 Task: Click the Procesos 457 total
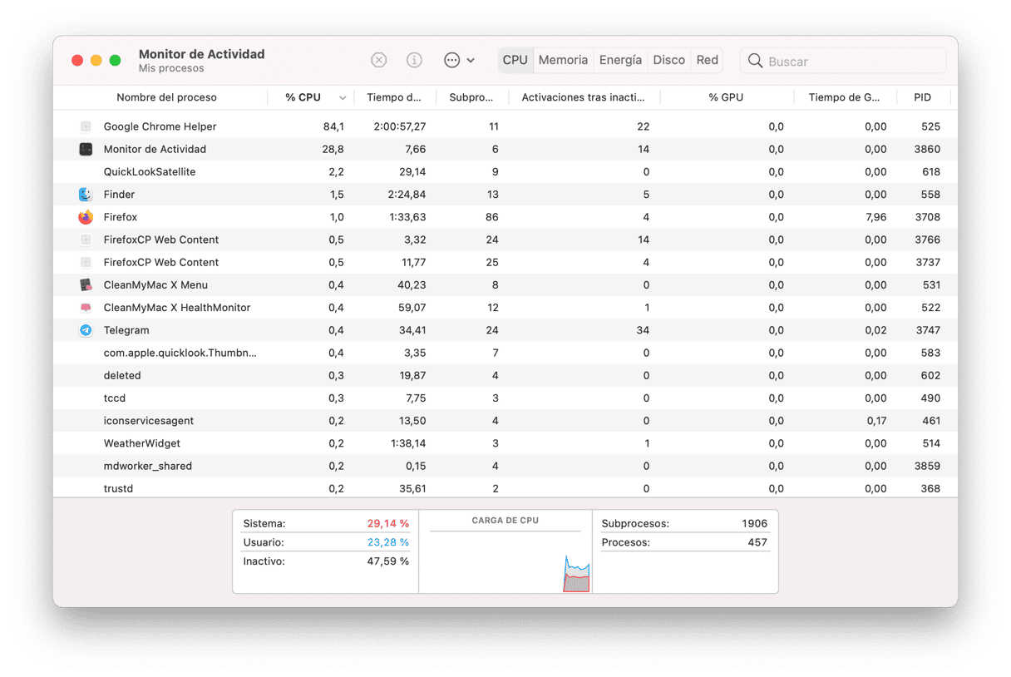pyautogui.click(x=757, y=542)
